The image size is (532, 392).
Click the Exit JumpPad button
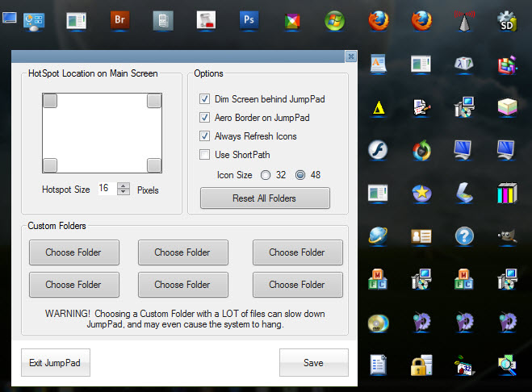pos(56,363)
